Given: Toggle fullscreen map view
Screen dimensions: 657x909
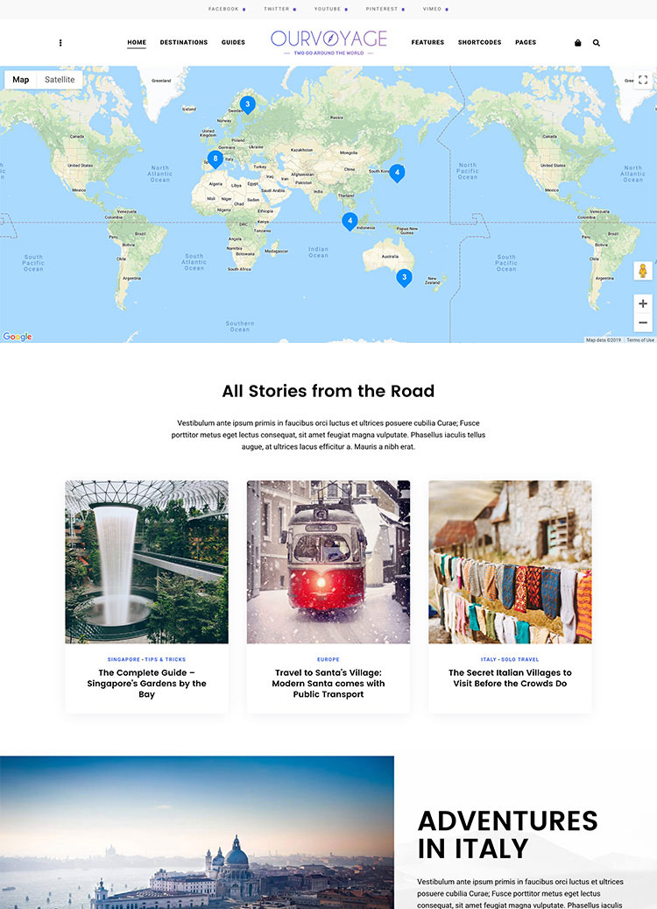Looking at the screenshot, I should [x=642, y=80].
